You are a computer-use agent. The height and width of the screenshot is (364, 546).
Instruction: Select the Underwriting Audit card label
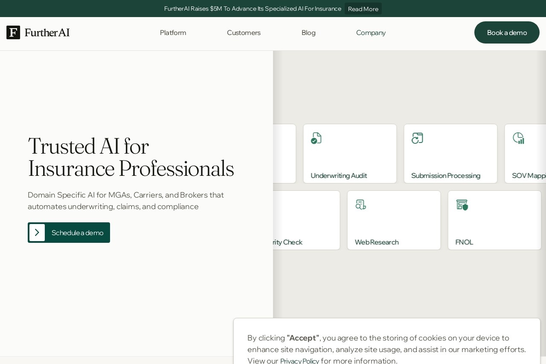(x=339, y=175)
